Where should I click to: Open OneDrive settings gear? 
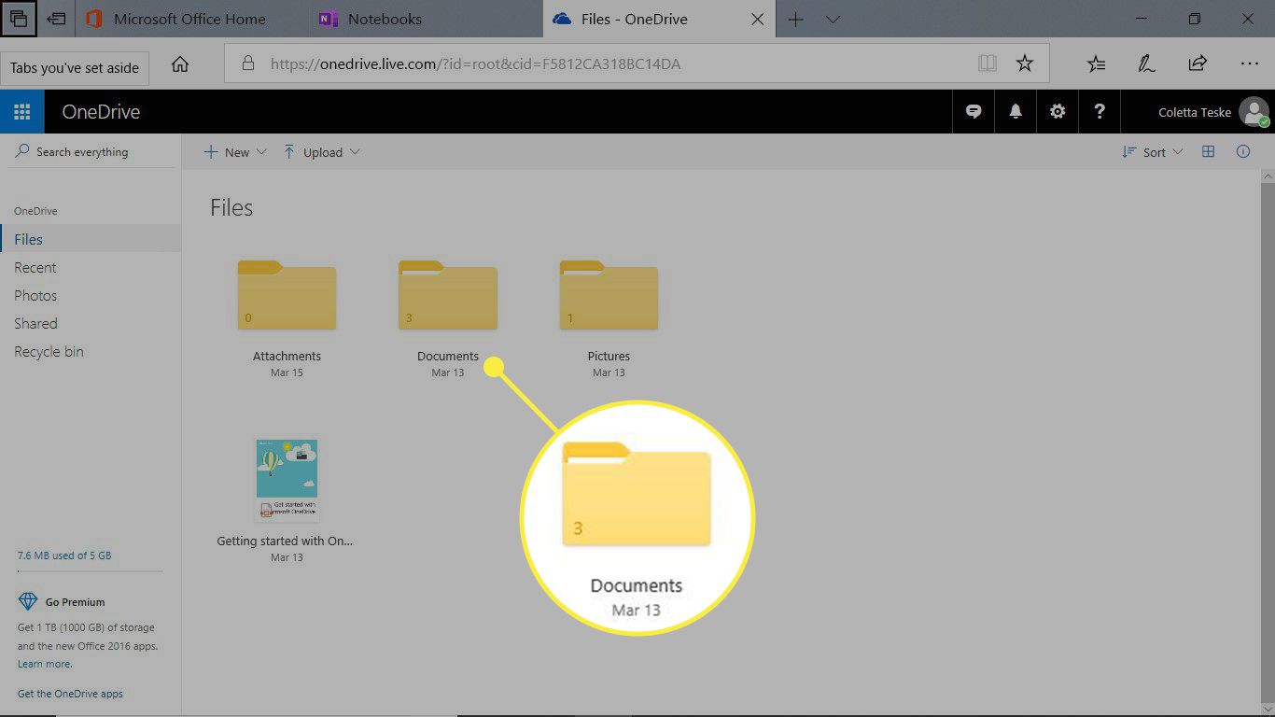point(1058,112)
